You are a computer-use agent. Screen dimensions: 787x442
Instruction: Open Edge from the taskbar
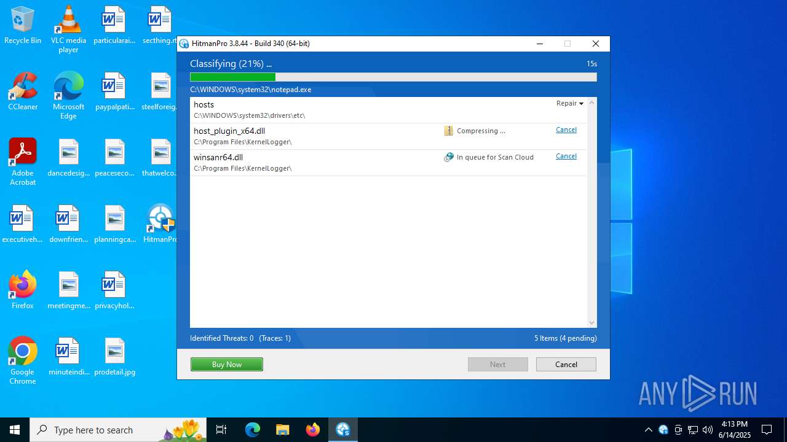[x=253, y=430]
